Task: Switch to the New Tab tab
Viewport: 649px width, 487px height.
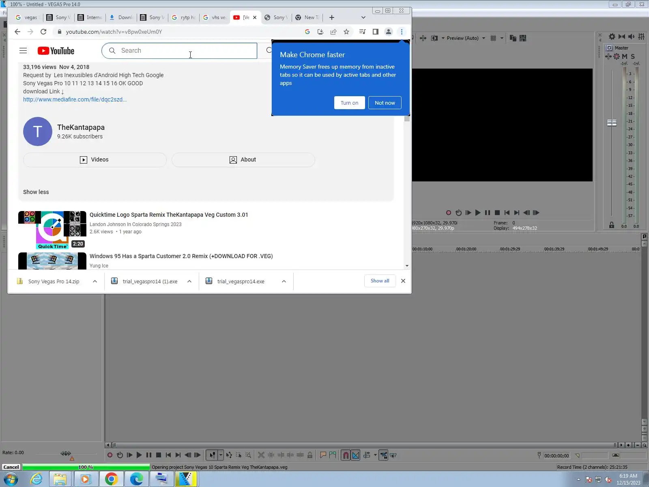Action: 308,17
